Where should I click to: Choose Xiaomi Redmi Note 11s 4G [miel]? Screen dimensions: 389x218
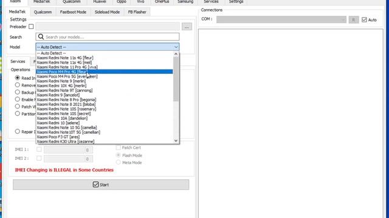[x=105, y=62]
